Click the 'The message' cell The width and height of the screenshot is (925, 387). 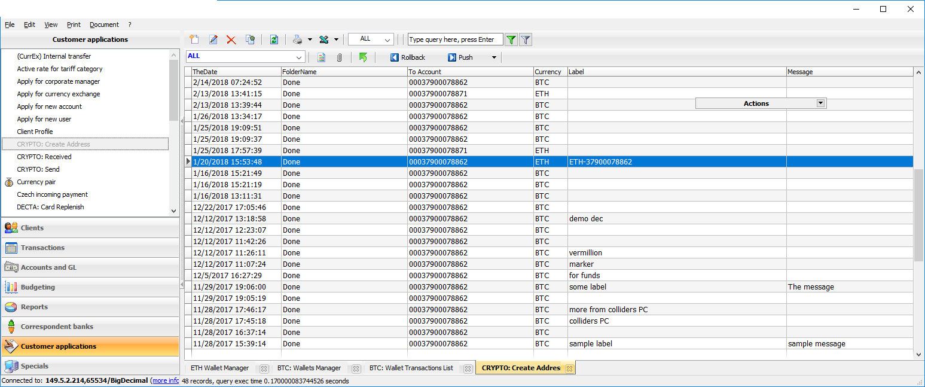point(850,287)
